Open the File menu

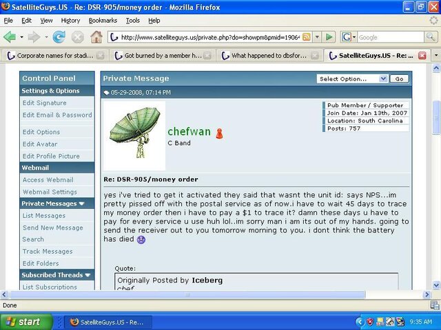pyautogui.click(x=8, y=21)
